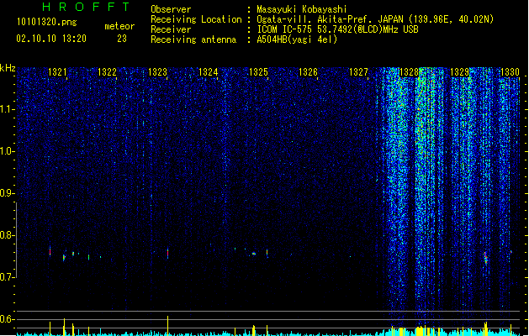
Task: Click the 1326 time marker
Action: (308, 71)
